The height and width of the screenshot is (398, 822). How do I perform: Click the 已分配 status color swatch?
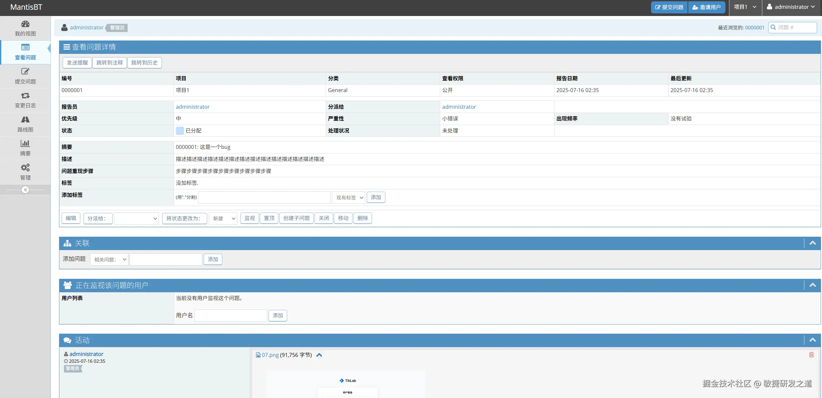point(179,131)
